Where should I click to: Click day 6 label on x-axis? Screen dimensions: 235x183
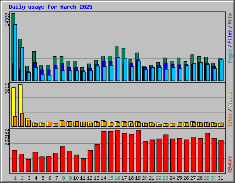click(x=50, y=178)
